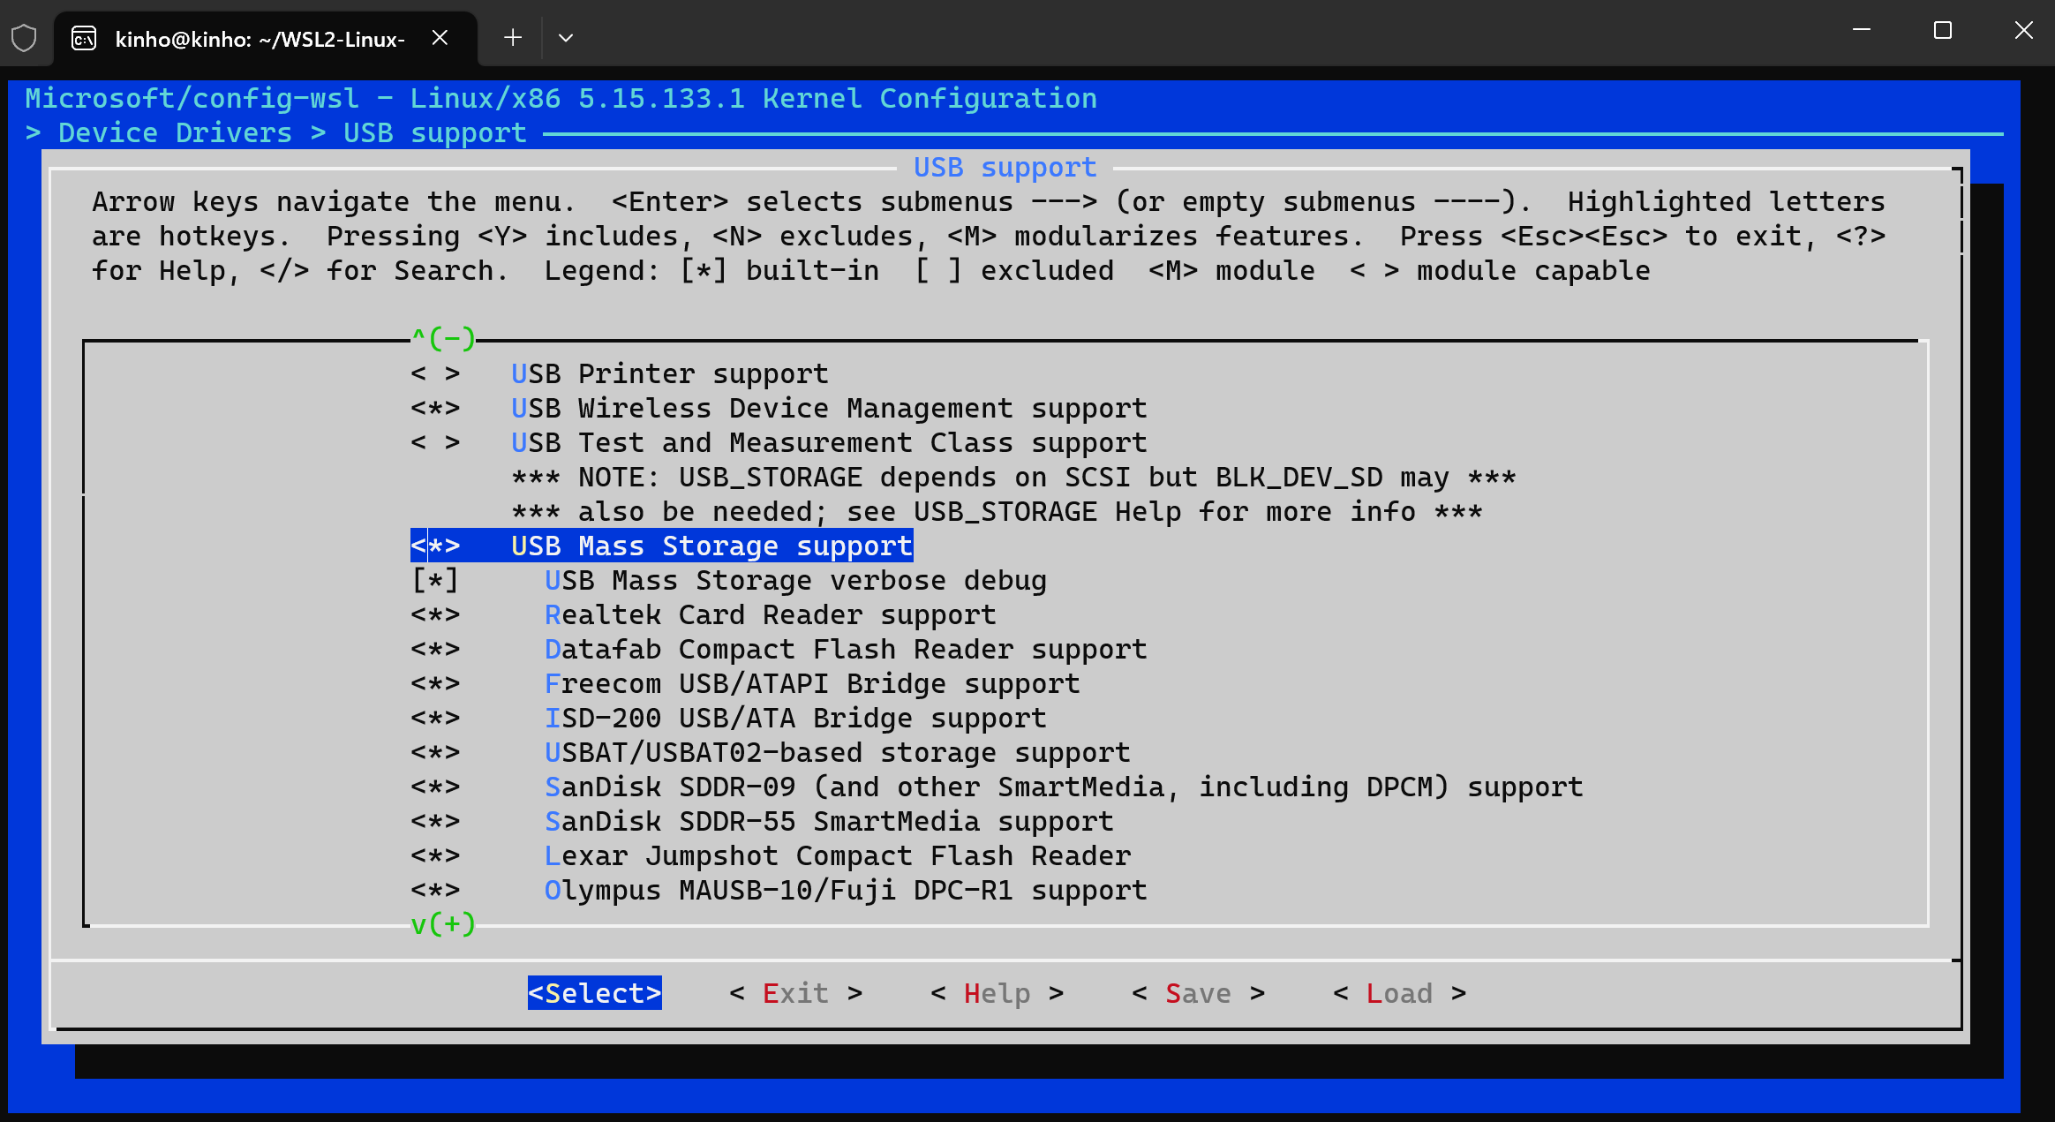Viewport: 2055px width, 1122px height.
Task: Toggle the USB Printer support option
Action: click(435, 374)
